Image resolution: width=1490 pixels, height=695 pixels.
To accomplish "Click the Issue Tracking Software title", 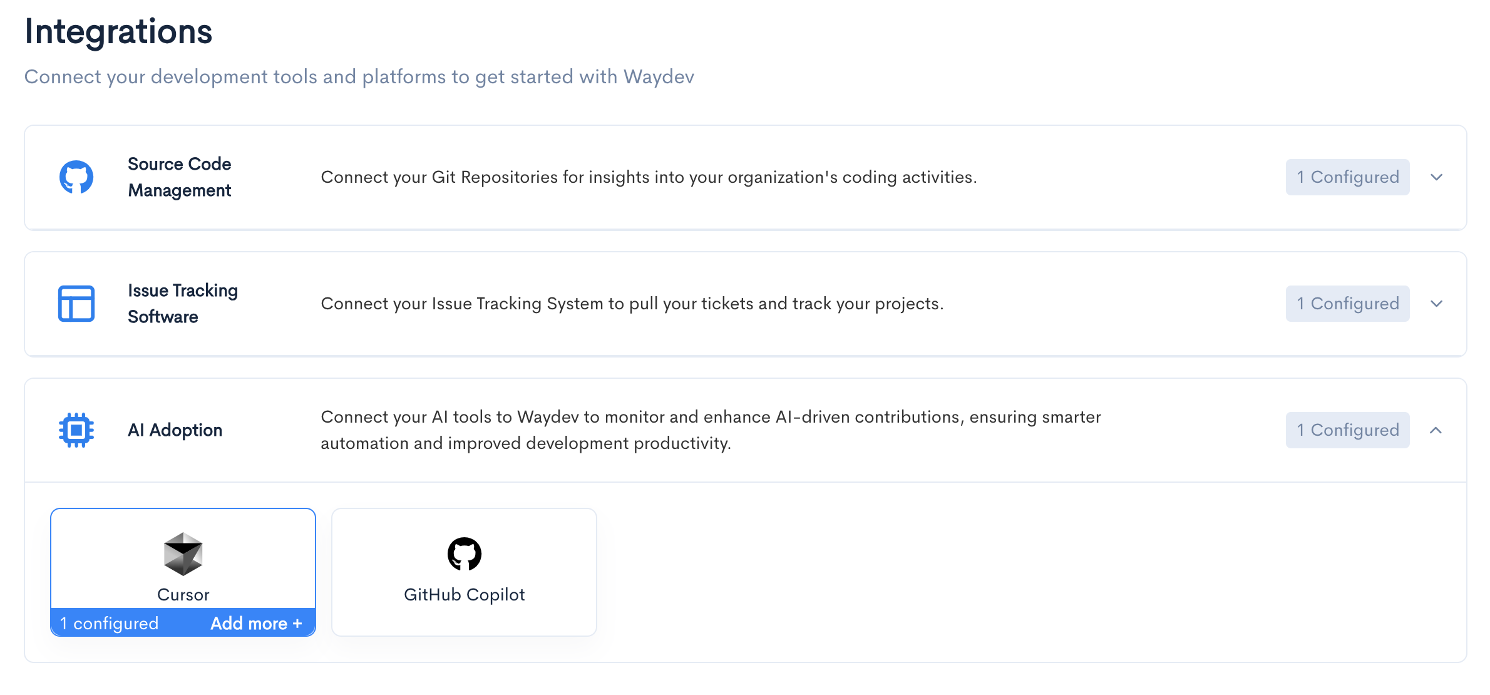I will (182, 304).
